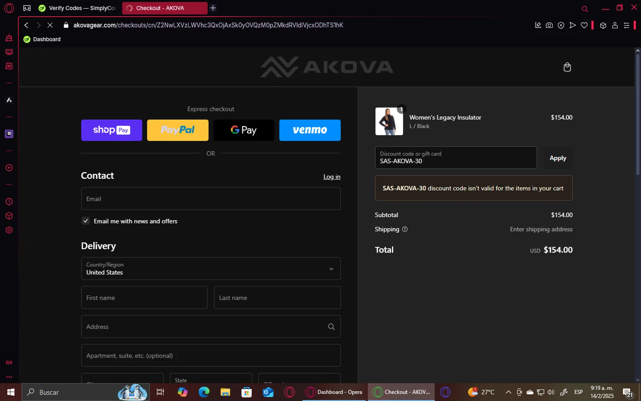Pay with PayPal button

click(178, 130)
